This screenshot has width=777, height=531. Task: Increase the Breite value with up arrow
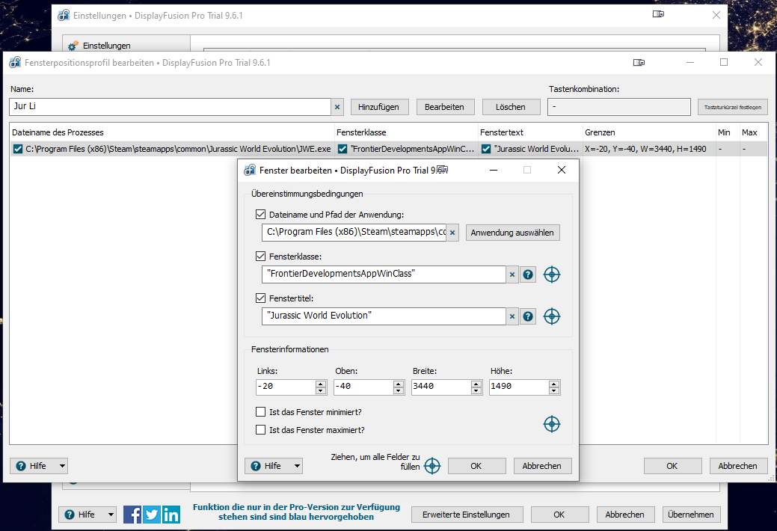point(476,384)
